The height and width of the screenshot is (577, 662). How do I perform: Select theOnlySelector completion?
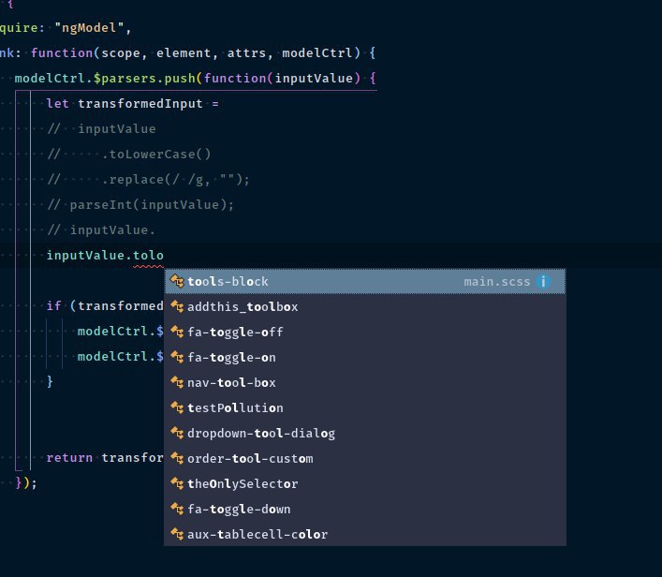pyautogui.click(x=365, y=484)
